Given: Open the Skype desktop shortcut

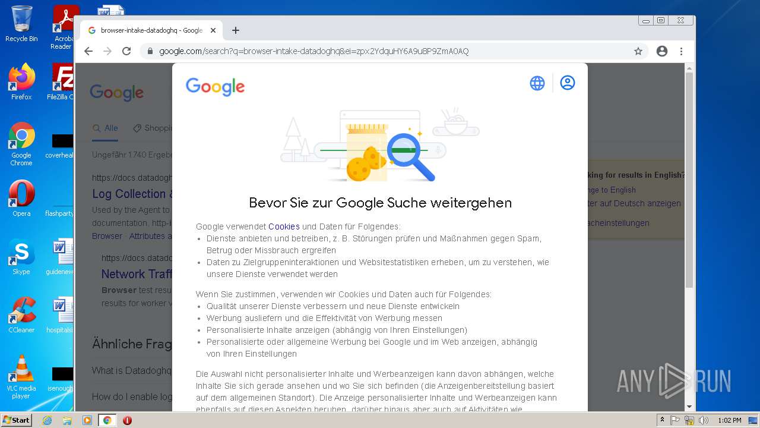Looking at the screenshot, I should [21, 257].
